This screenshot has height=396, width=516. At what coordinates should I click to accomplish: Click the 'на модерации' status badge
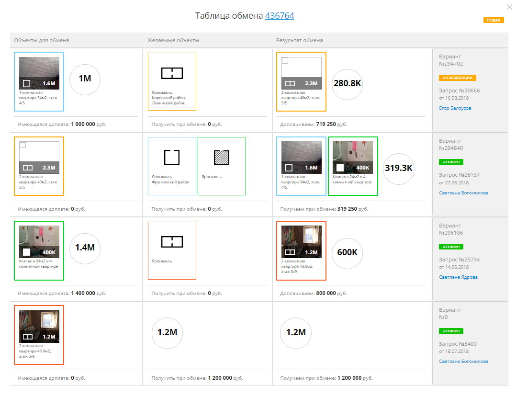[x=457, y=78]
